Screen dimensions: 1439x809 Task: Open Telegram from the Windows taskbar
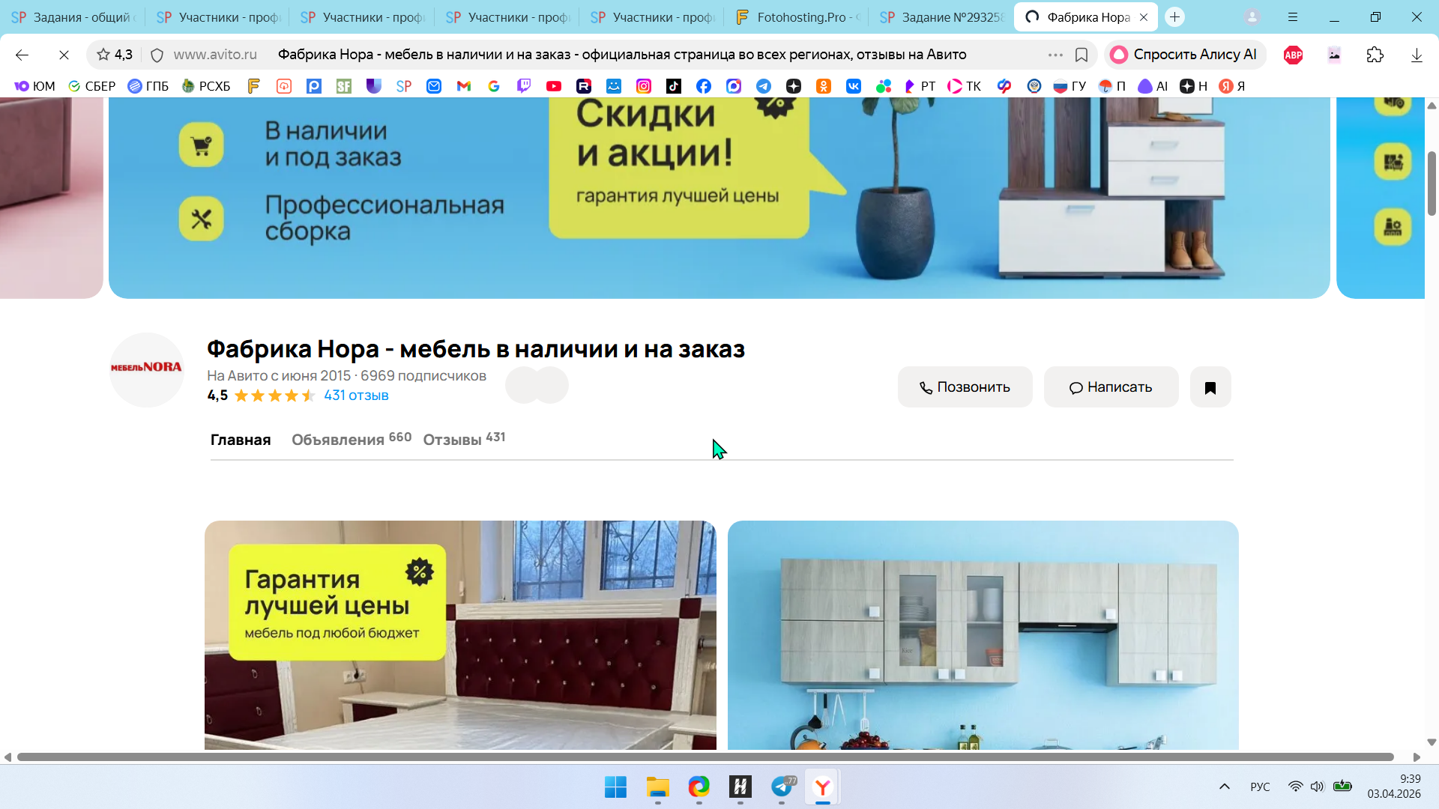[782, 787]
